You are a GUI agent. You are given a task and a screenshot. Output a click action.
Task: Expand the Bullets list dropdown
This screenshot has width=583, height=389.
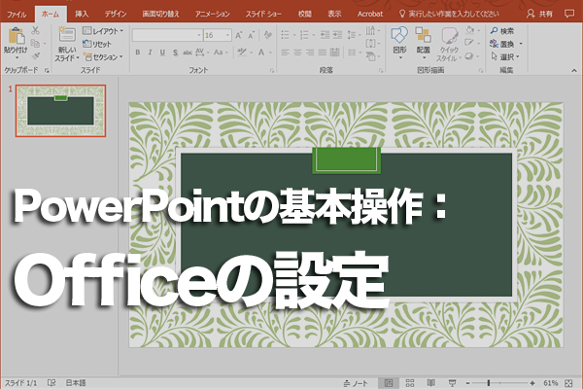tap(294, 35)
